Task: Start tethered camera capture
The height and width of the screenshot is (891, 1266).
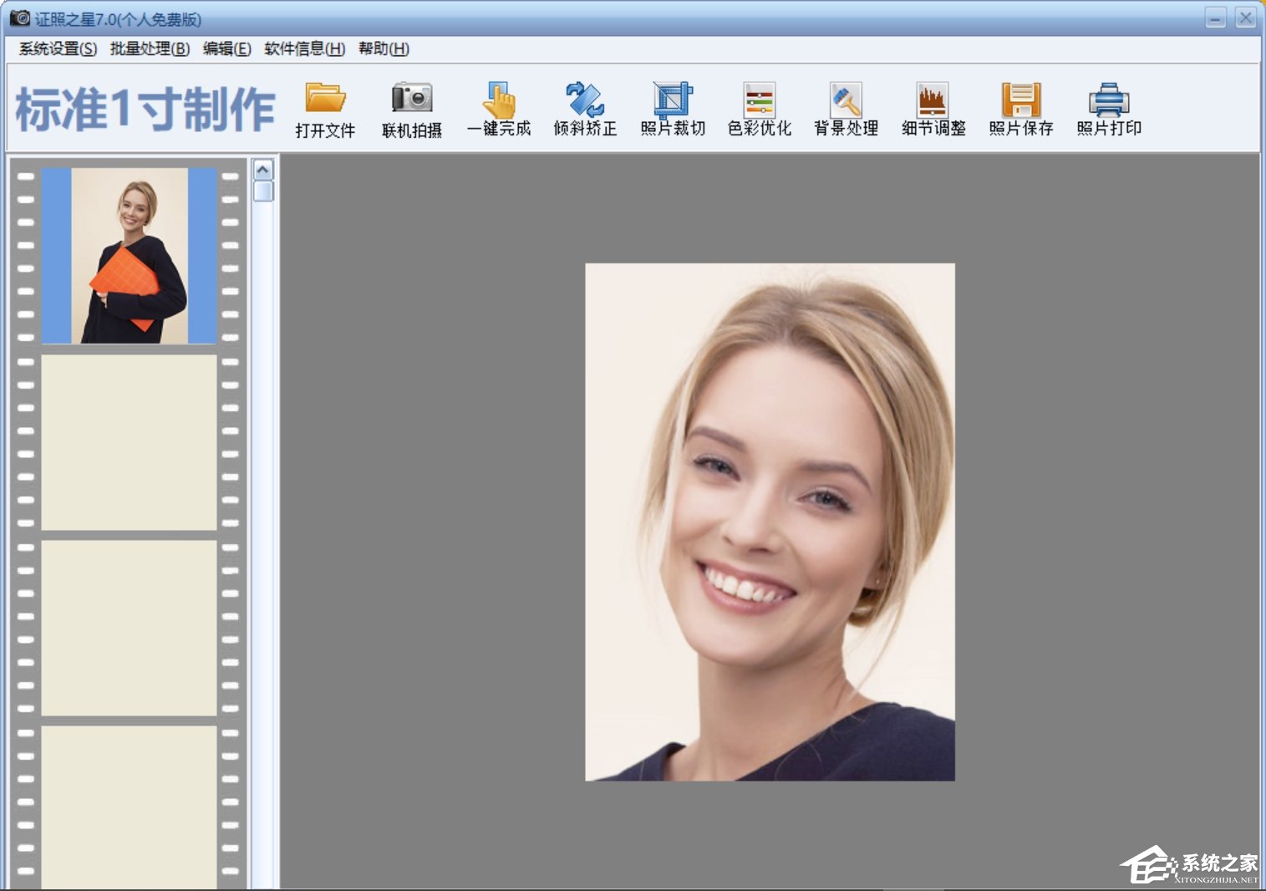Action: 412,99
